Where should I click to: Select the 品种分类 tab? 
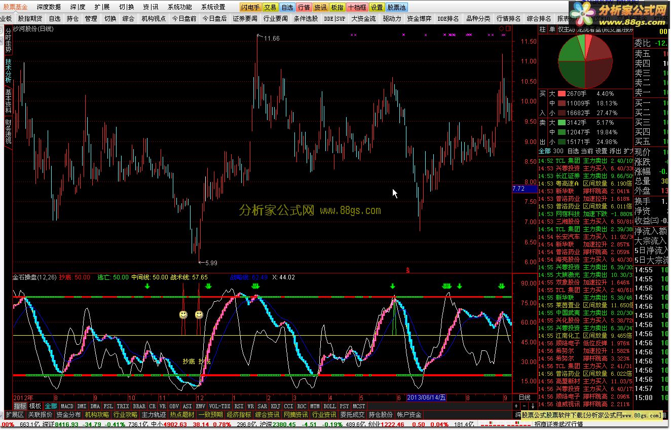[478, 18]
